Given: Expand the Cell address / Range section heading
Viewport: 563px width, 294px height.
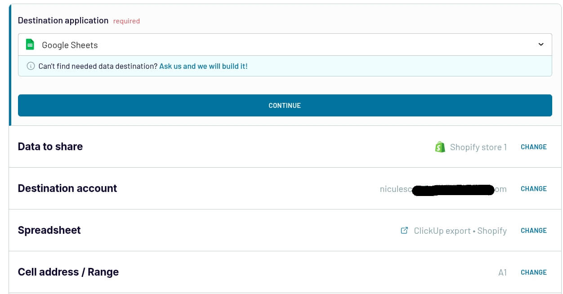Looking at the screenshot, I should click(x=68, y=272).
